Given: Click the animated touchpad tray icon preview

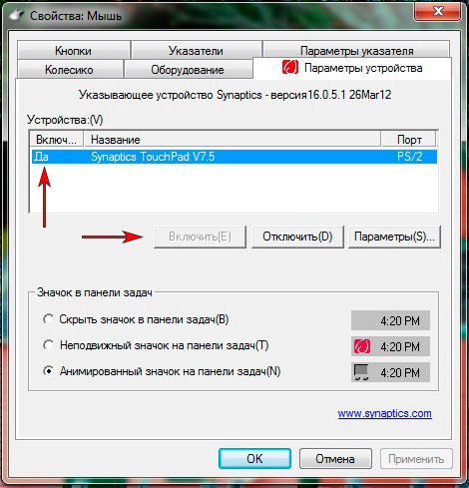Looking at the screenshot, I should (x=361, y=372).
